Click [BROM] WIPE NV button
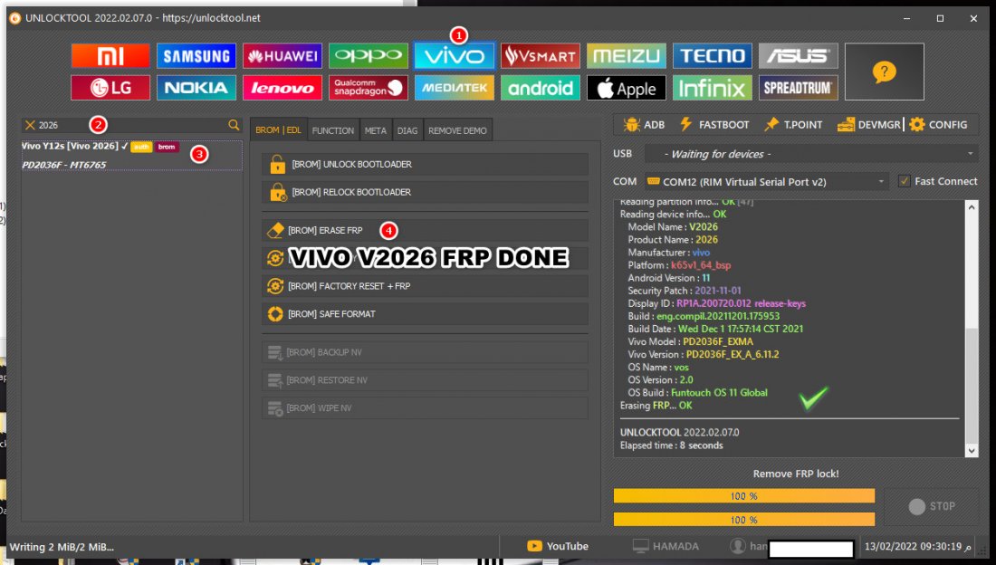This screenshot has height=565, width=996. (x=425, y=408)
